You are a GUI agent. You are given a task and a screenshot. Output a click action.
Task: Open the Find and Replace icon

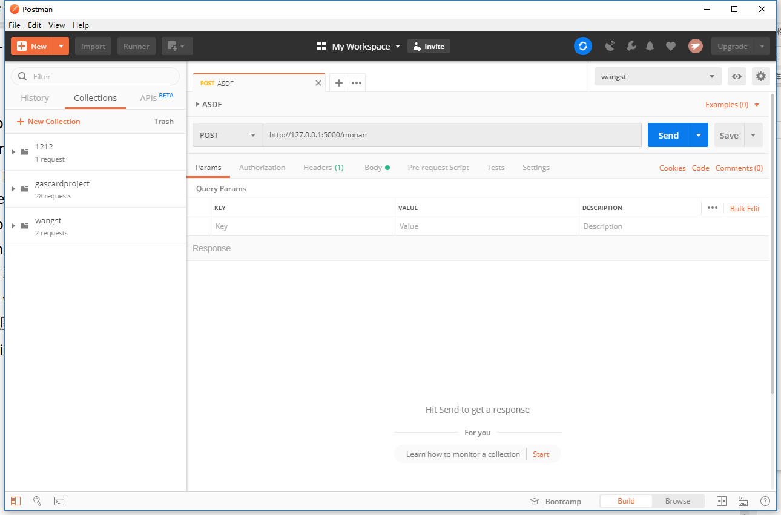tap(37, 501)
